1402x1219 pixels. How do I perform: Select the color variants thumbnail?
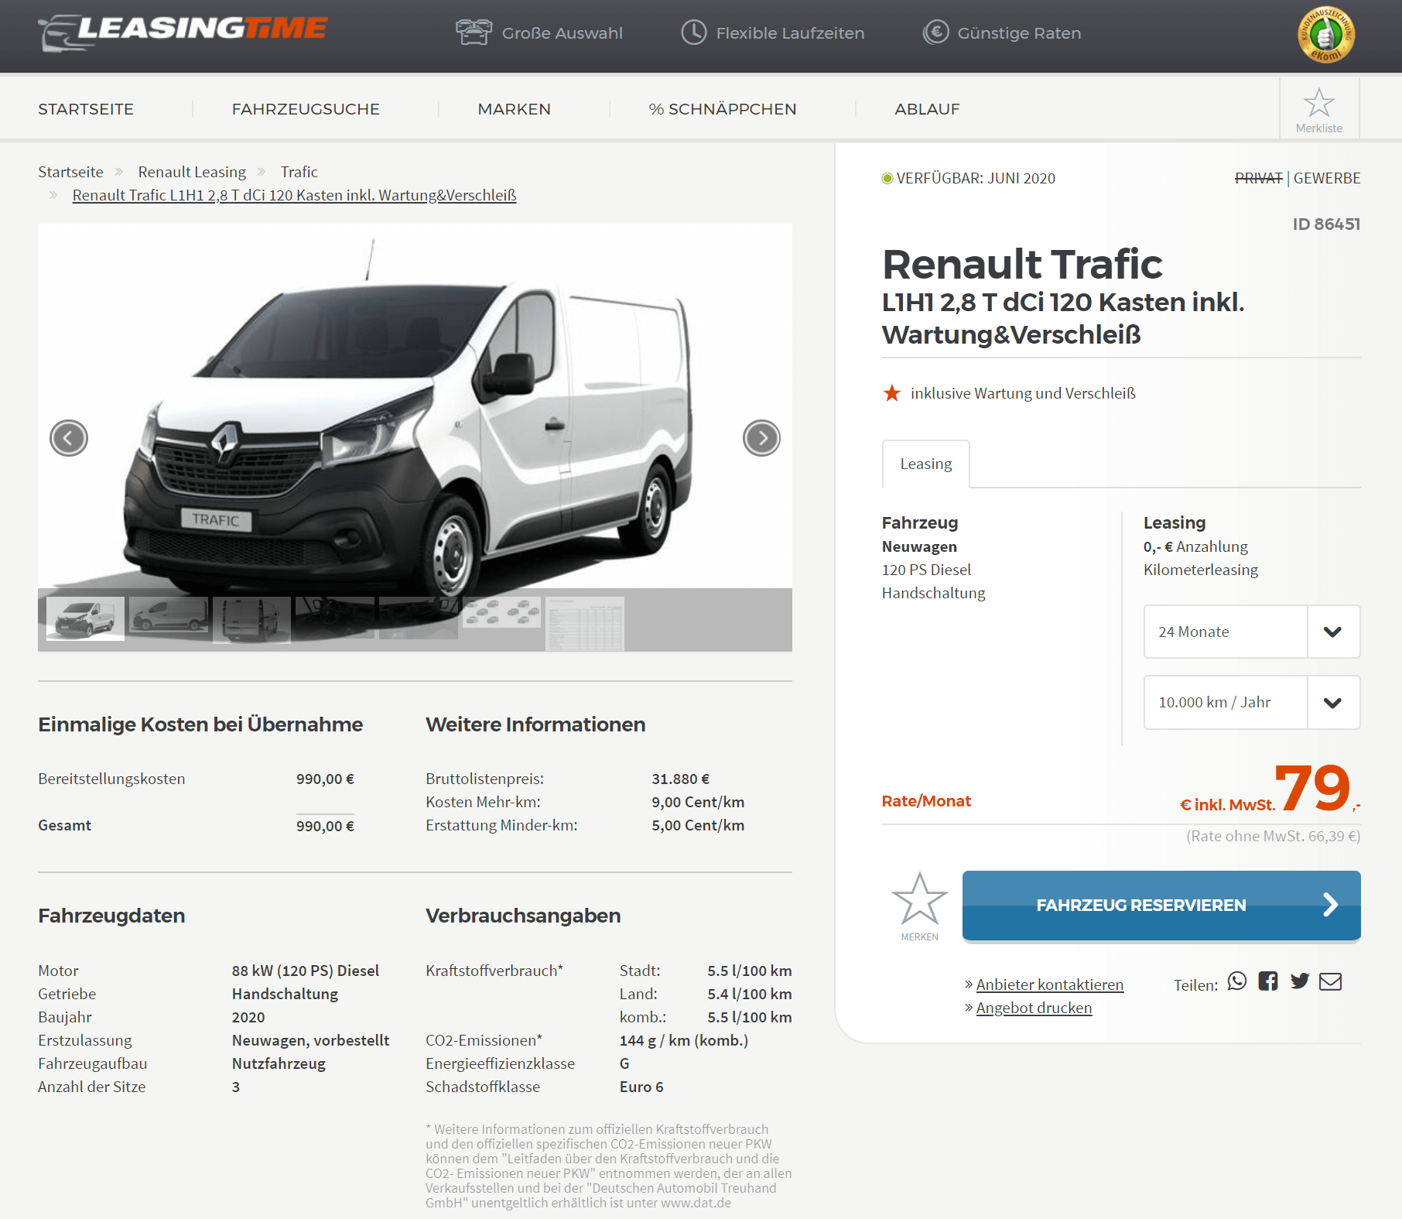click(502, 612)
